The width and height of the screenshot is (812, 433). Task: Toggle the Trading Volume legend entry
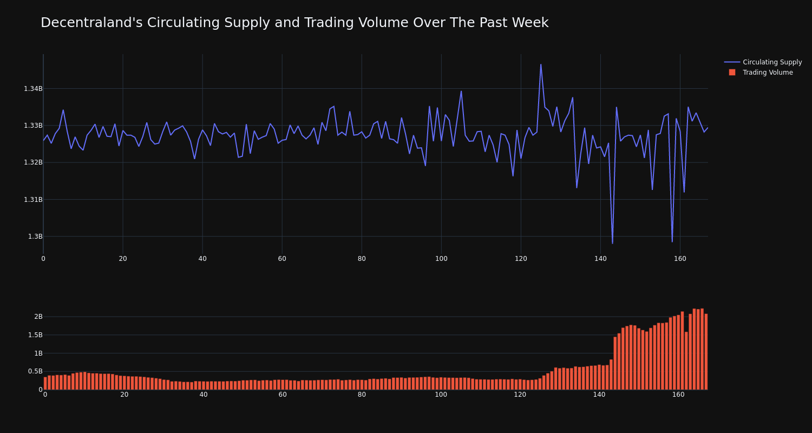coord(763,73)
